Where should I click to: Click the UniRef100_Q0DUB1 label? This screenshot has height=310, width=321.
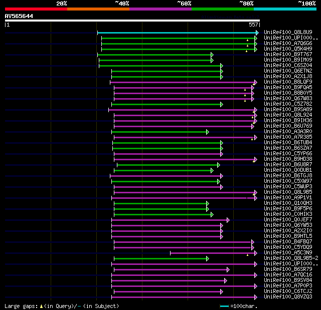coord(288,170)
